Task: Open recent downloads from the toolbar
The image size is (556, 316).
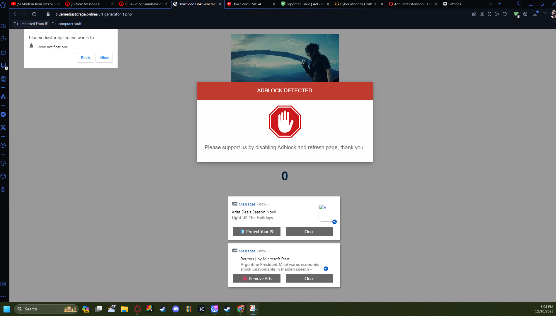Action: point(535,14)
